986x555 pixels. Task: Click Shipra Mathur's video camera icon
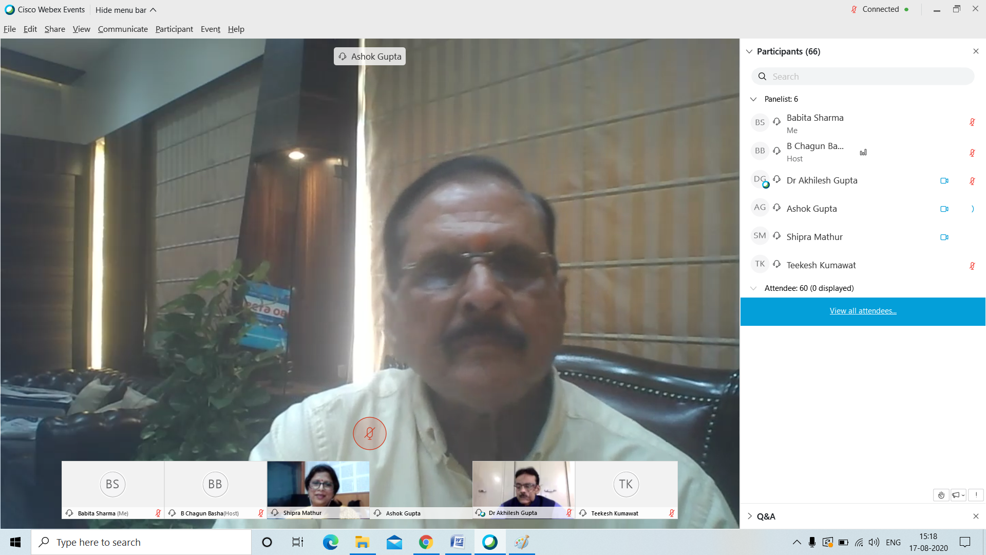point(944,237)
